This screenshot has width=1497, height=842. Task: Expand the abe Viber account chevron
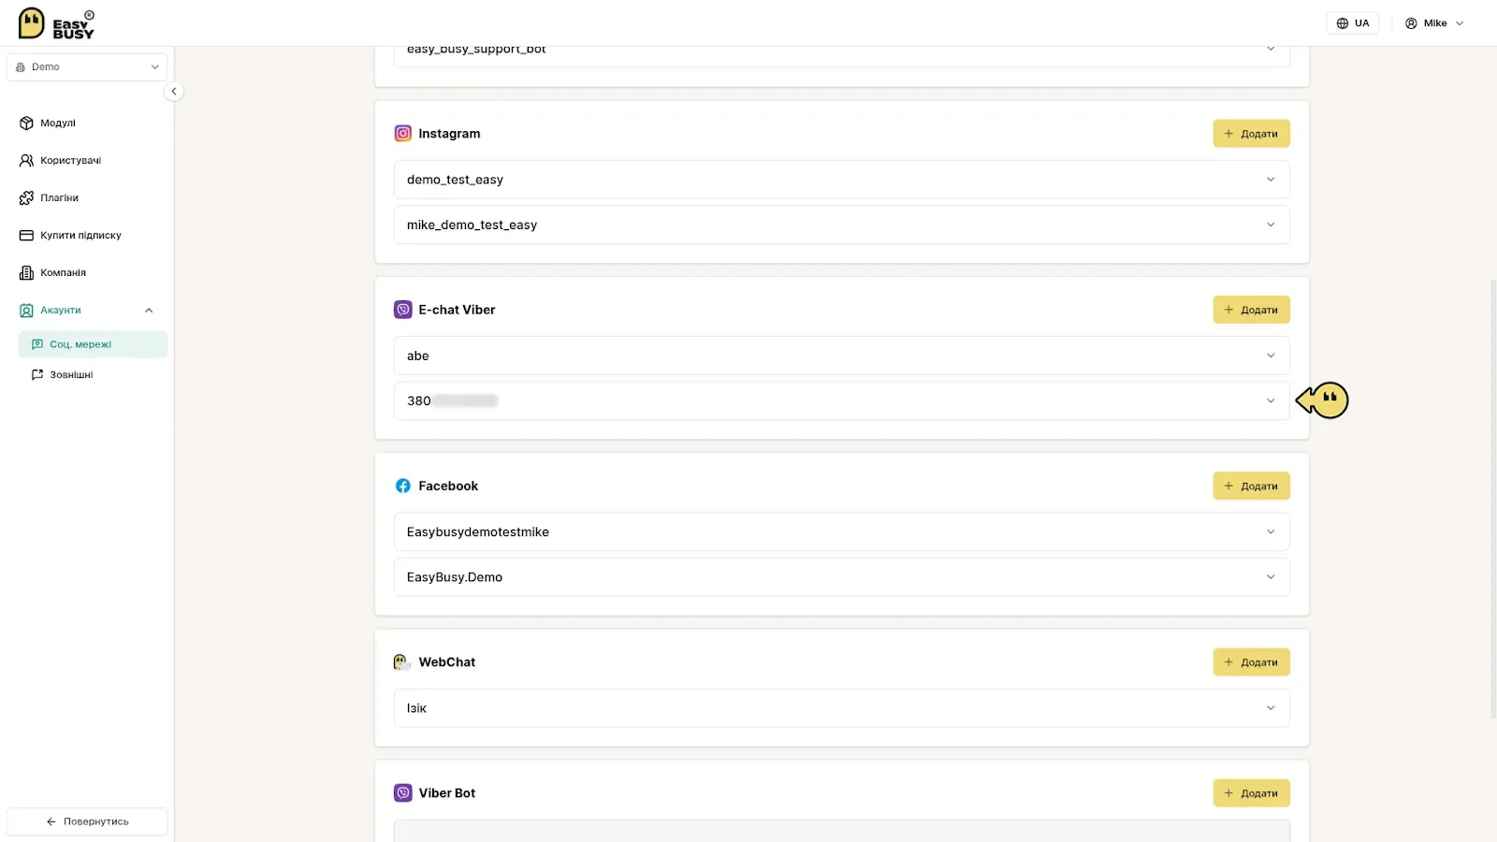tap(1271, 356)
